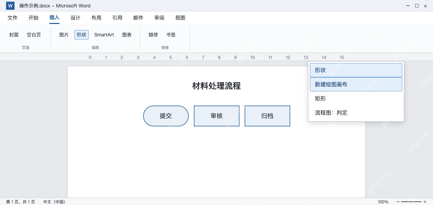The height and width of the screenshot is (205, 433).
Task: Click the zoom slider track
Action: [411, 202]
